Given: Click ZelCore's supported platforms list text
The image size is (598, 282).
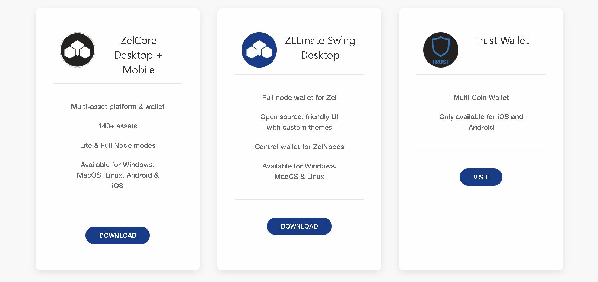Looking at the screenshot, I should point(117,175).
